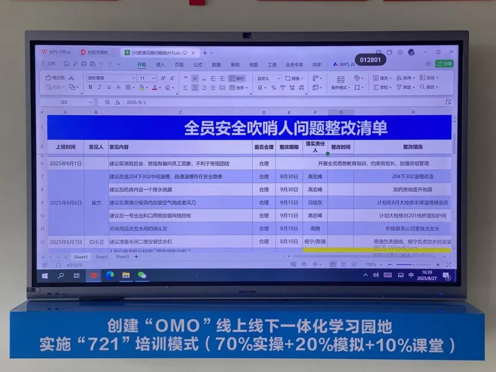Adjust the zoom slider in status bar
This screenshot has width=496, height=372.
coord(413,265)
